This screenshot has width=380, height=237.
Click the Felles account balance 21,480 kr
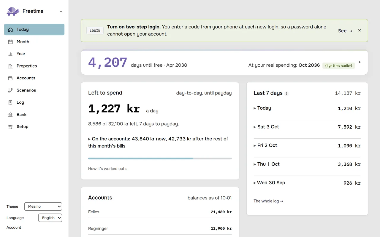tap(221, 212)
